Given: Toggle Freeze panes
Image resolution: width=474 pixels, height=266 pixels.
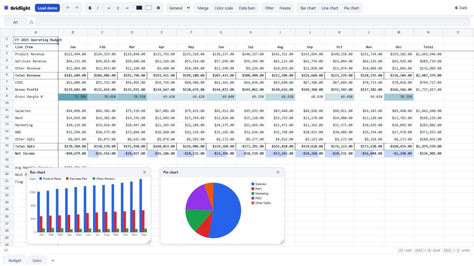Looking at the screenshot, I should pos(285,8).
